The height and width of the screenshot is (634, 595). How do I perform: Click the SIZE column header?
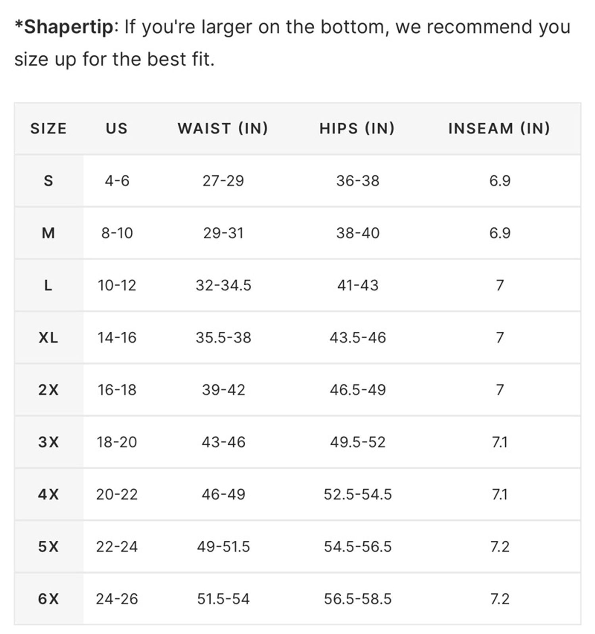(48, 129)
